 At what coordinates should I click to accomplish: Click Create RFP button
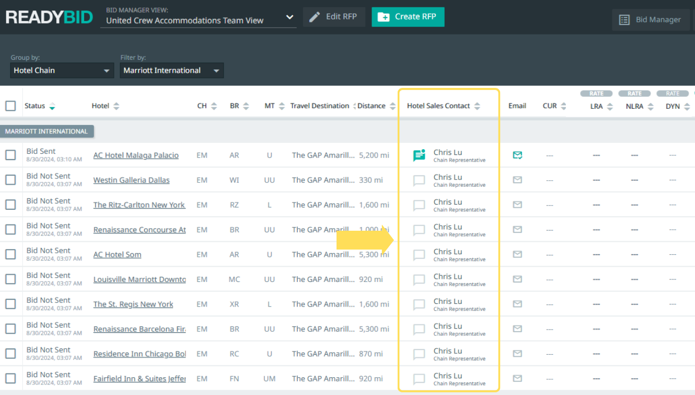[x=408, y=17]
